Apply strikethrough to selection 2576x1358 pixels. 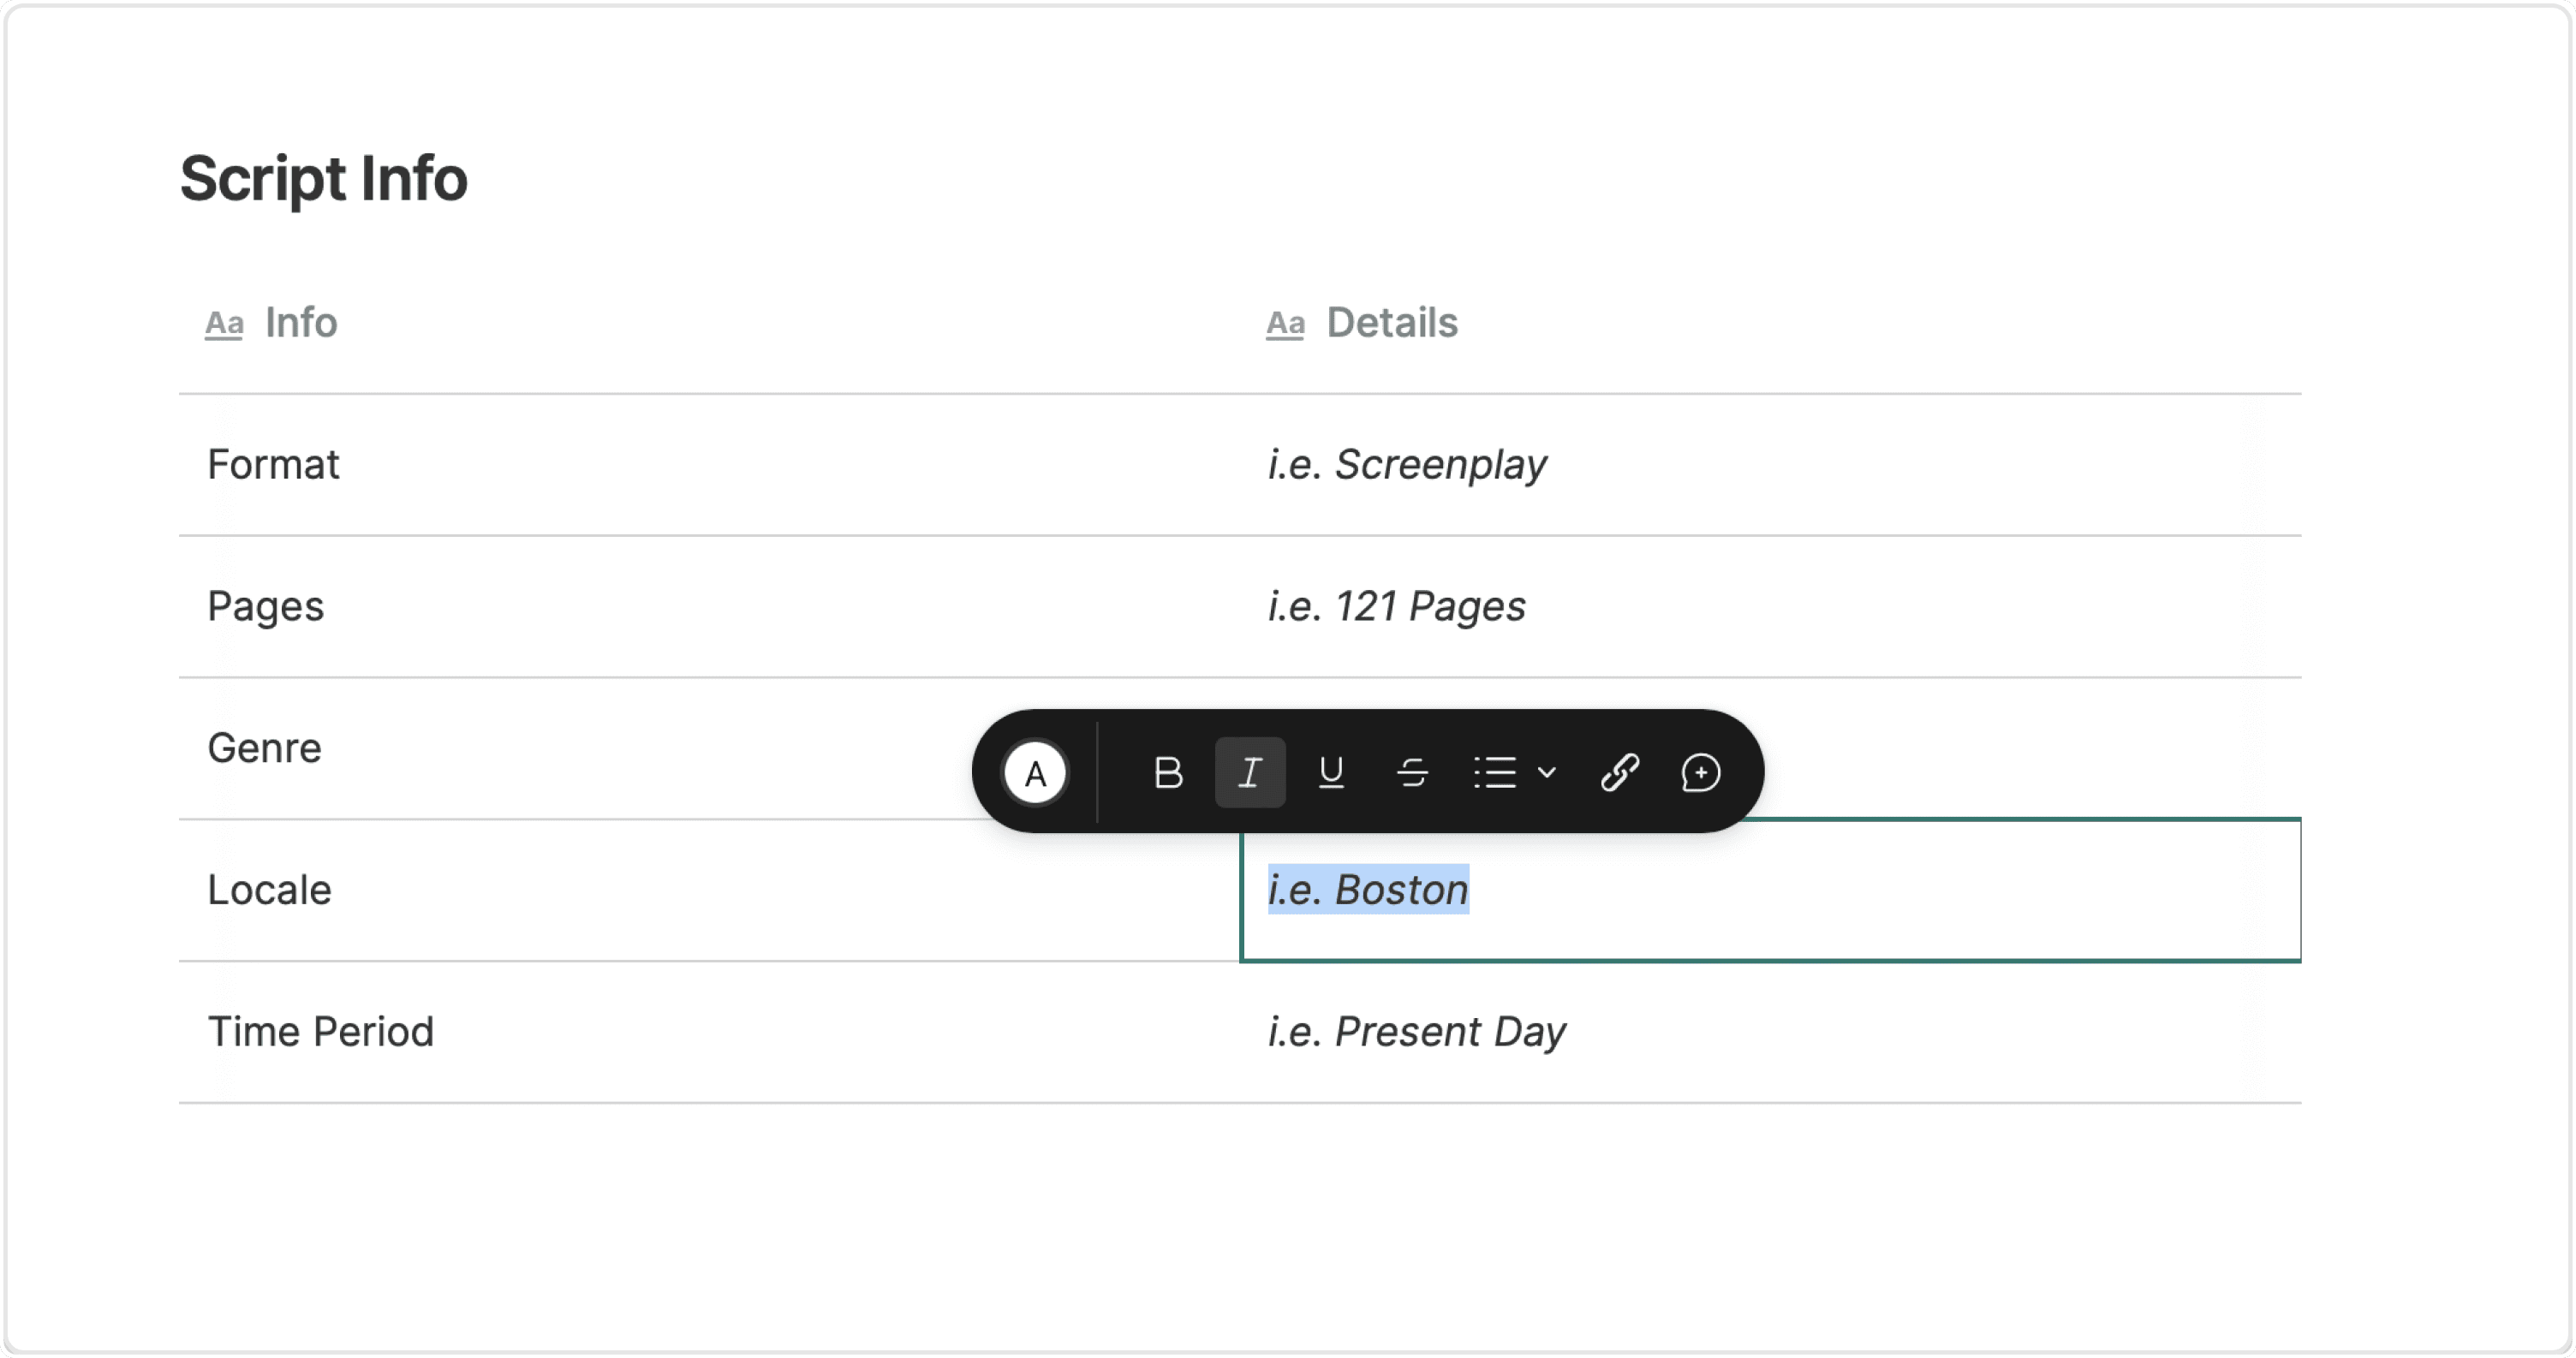[1412, 773]
